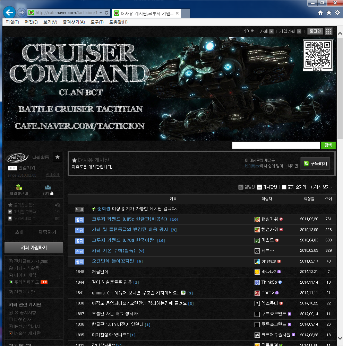Click the 로그인 button
The image size is (343, 346).
tap(315, 31)
